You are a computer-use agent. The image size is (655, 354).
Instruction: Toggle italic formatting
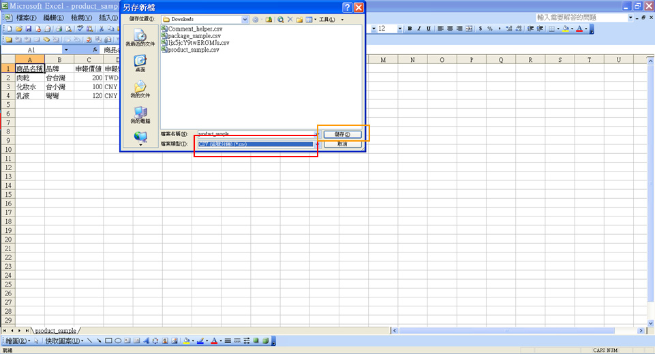coord(419,29)
